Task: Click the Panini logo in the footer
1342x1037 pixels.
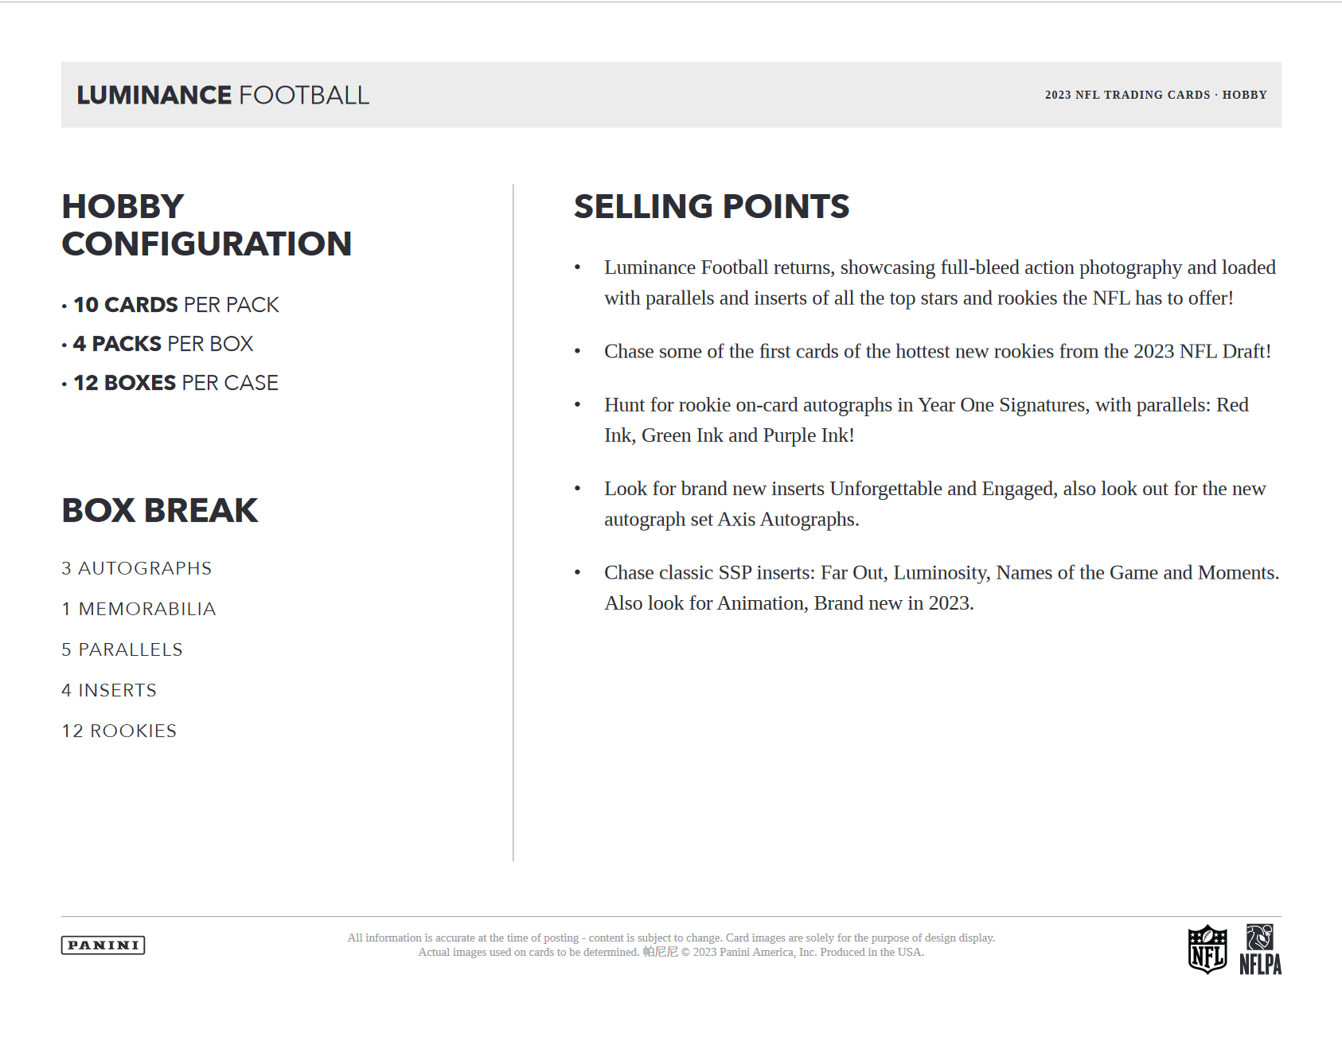Action: [x=103, y=945]
